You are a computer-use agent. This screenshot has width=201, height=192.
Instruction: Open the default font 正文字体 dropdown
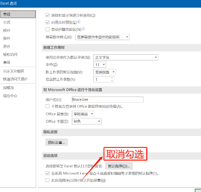coord(126,57)
